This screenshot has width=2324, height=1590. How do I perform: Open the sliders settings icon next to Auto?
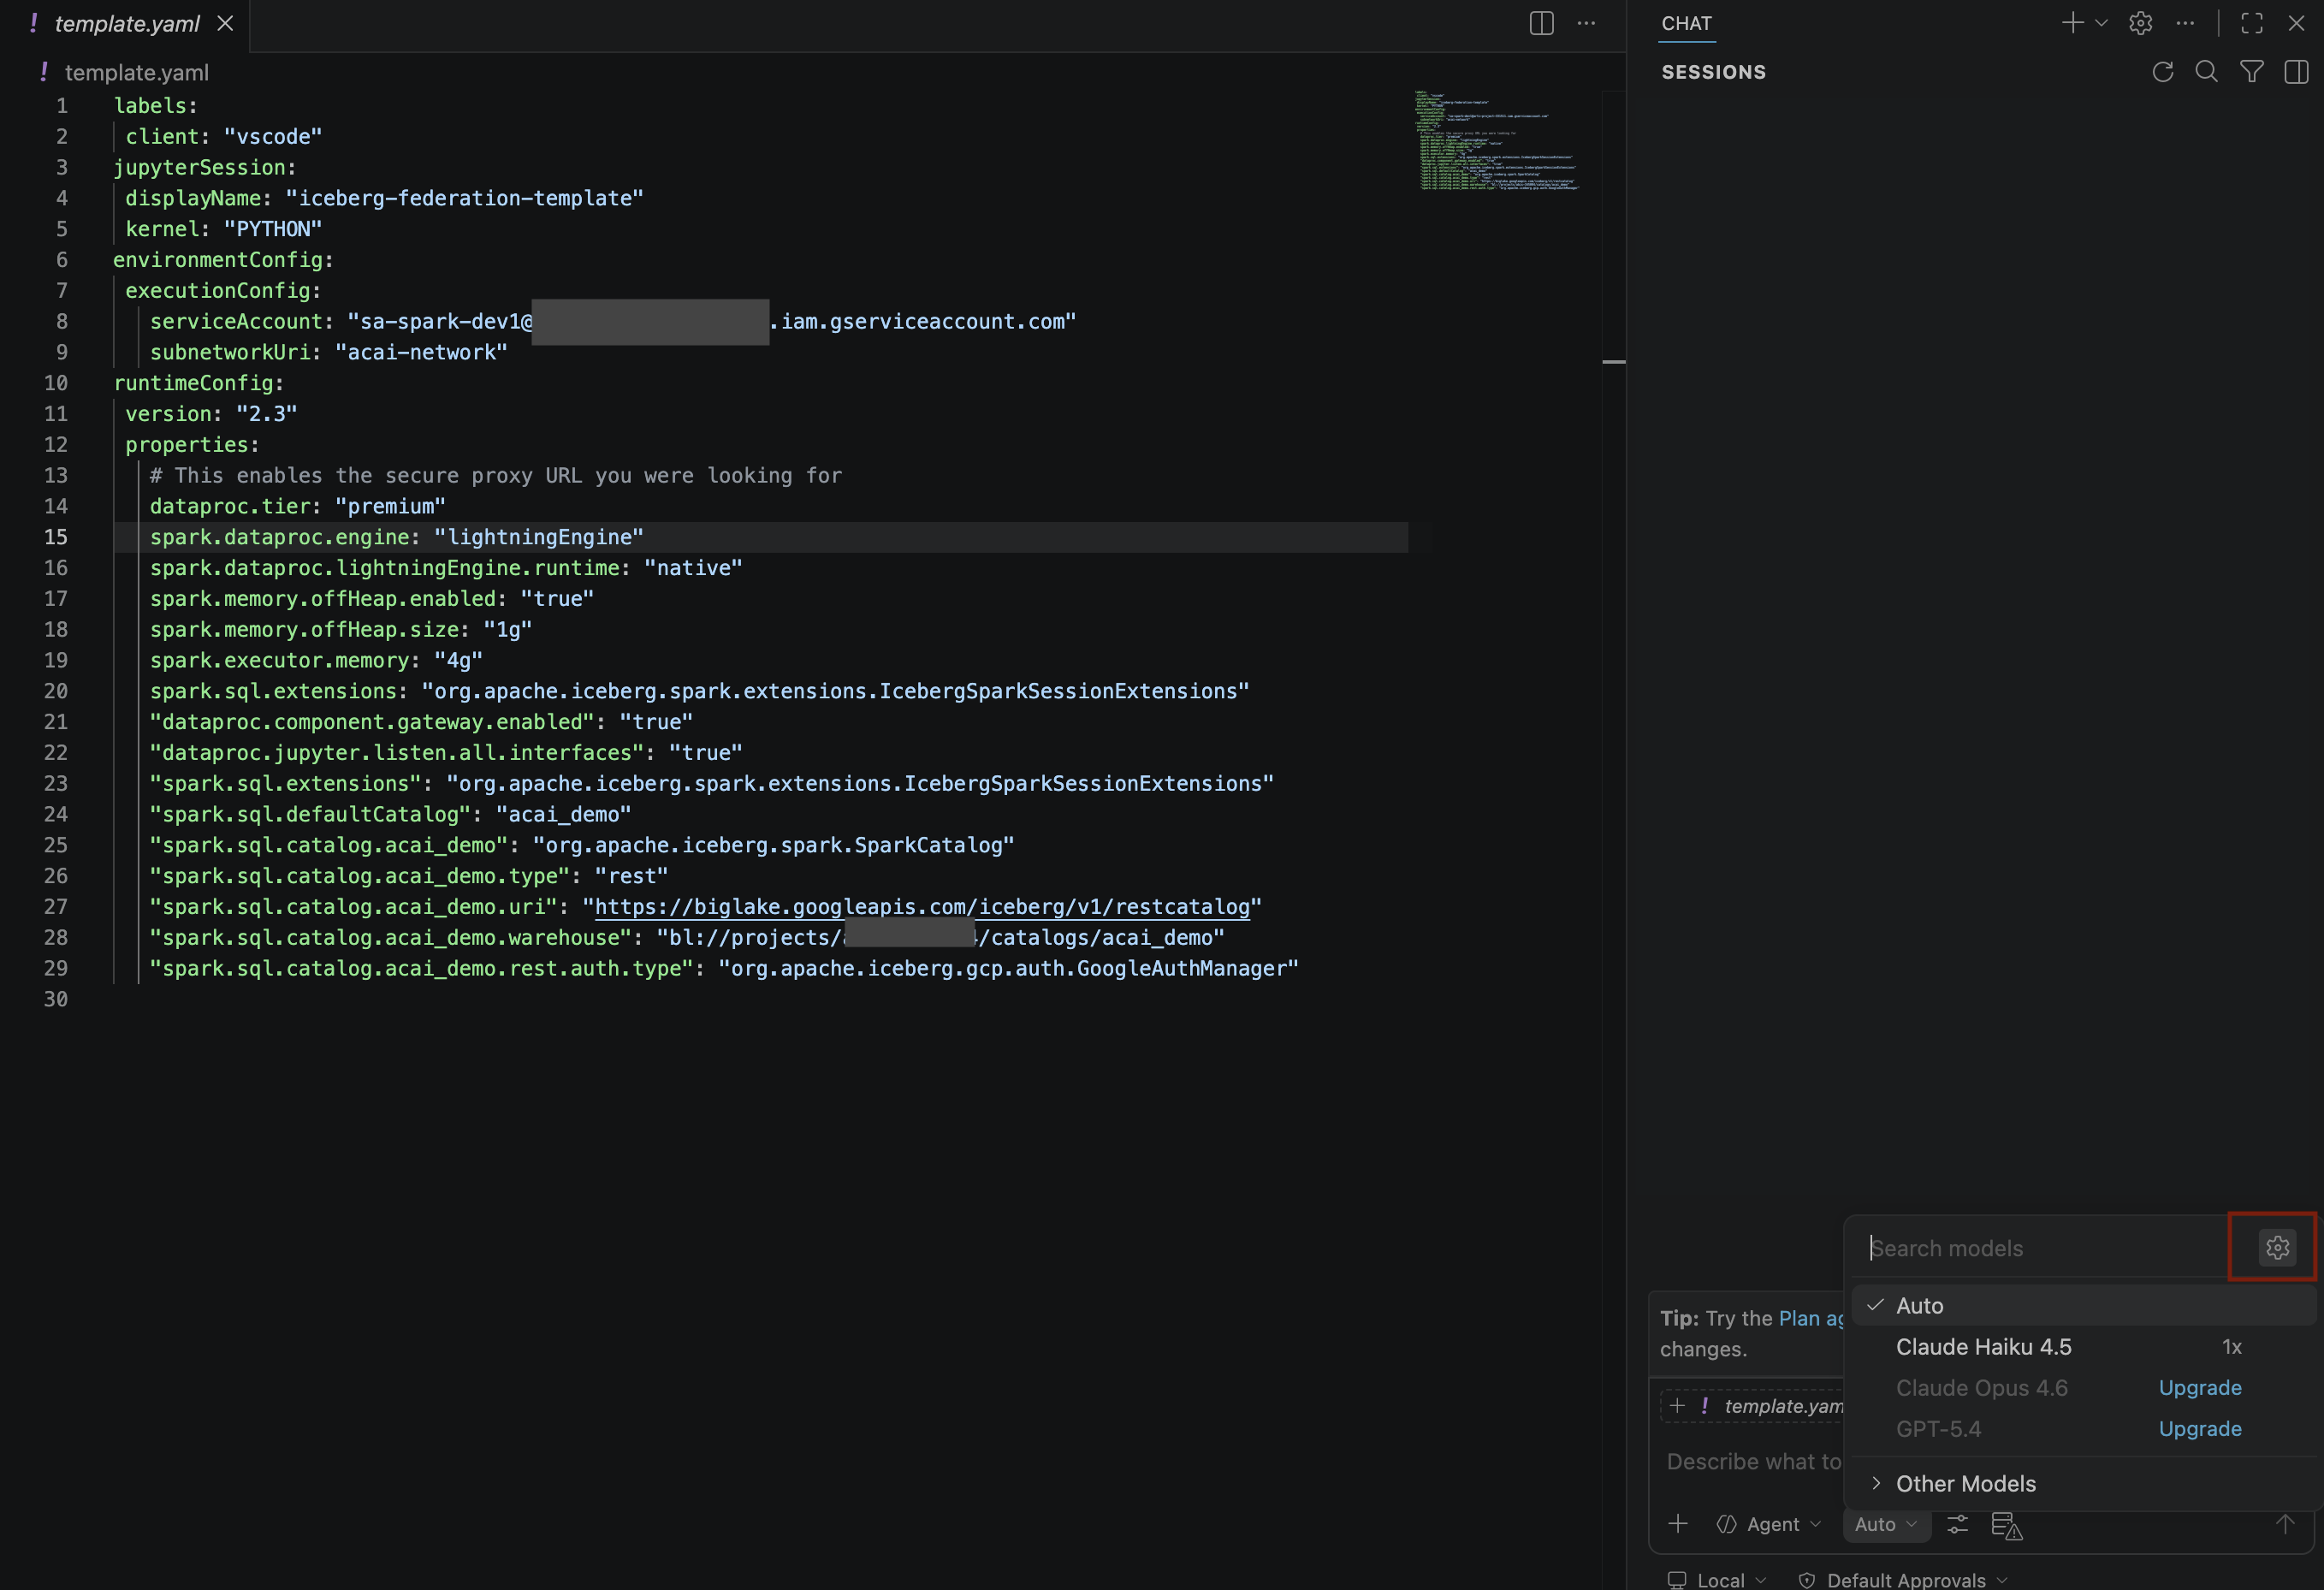coord(1957,1524)
